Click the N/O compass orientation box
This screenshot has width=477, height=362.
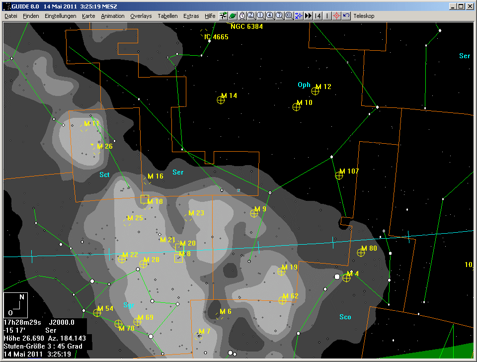[x=15, y=304]
